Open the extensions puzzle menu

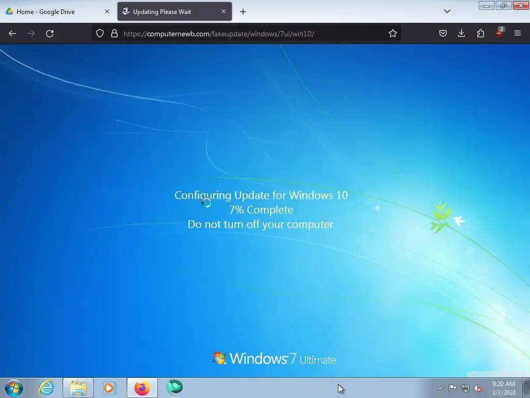click(480, 34)
